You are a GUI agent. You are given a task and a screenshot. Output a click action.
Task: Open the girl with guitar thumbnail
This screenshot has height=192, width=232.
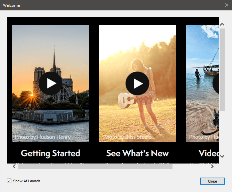tap(137, 83)
